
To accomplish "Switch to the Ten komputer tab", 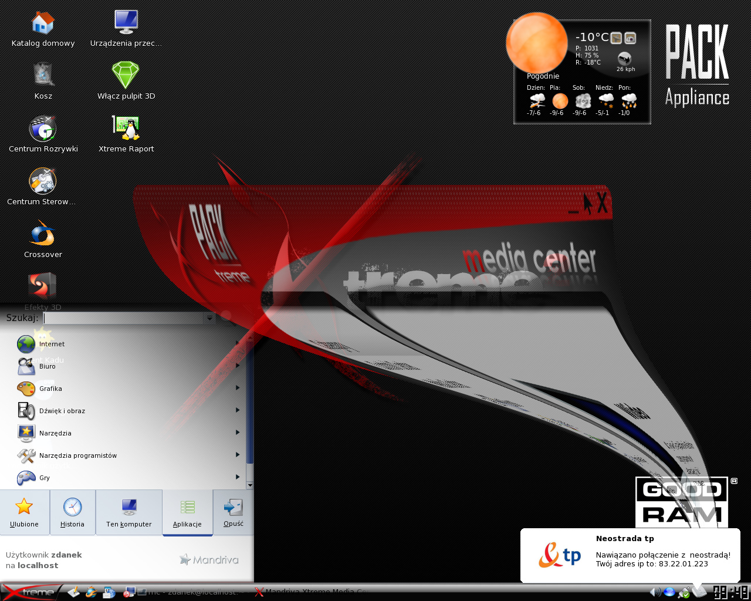I will click(x=129, y=512).
